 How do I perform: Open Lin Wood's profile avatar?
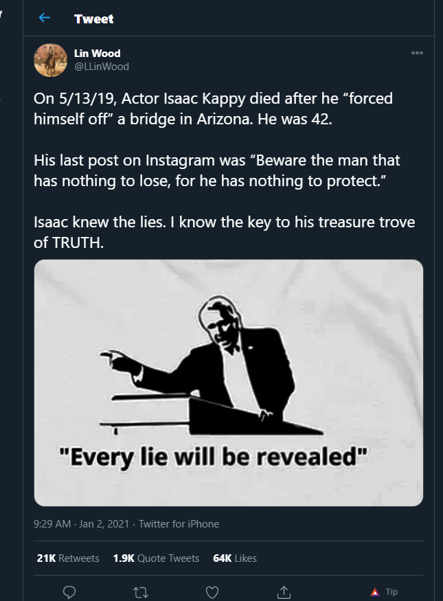point(50,60)
